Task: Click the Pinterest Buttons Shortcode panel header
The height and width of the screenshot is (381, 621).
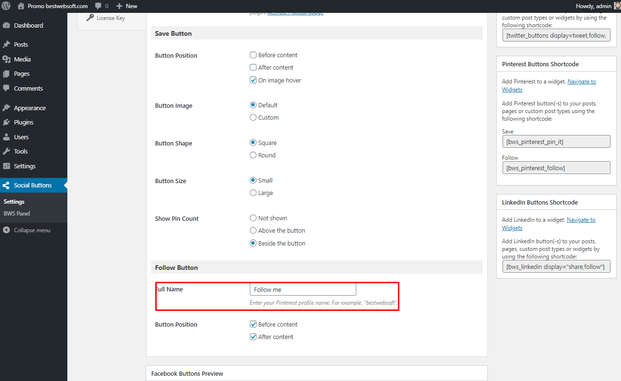Action: point(556,64)
